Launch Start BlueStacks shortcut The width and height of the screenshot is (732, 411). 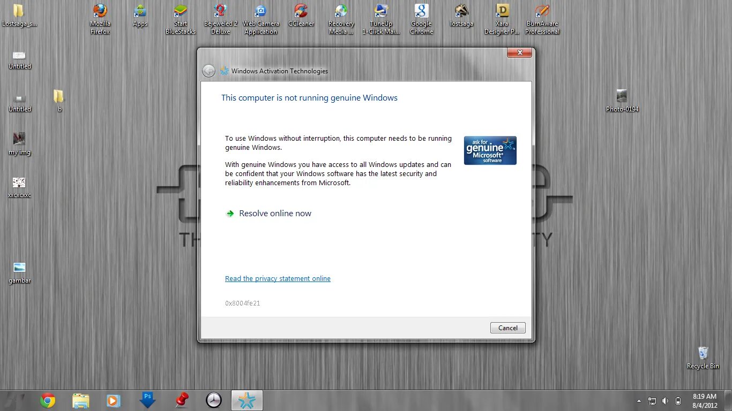pos(181,19)
